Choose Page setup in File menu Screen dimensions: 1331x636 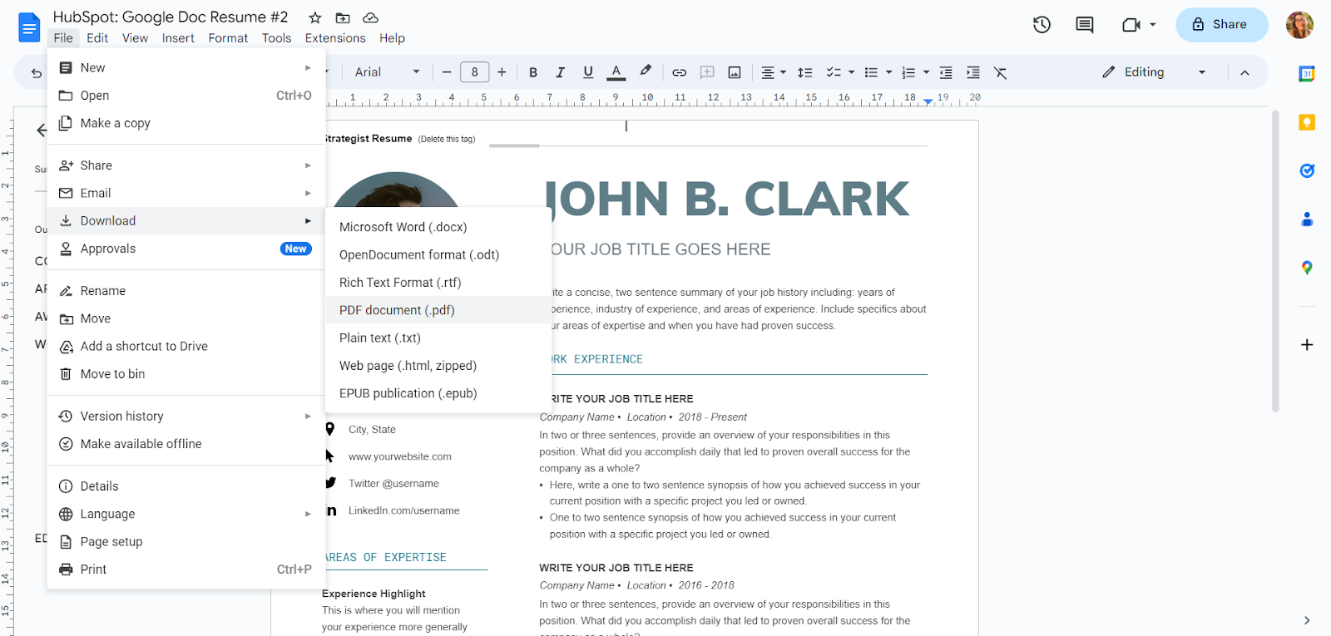click(186, 541)
